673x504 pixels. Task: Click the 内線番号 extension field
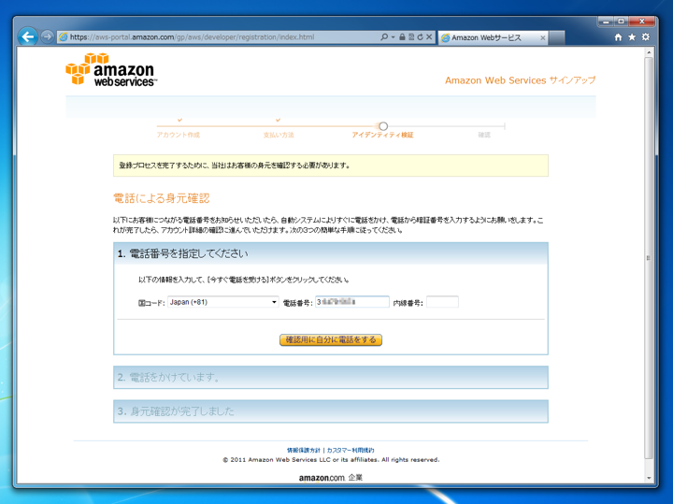(x=442, y=302)
